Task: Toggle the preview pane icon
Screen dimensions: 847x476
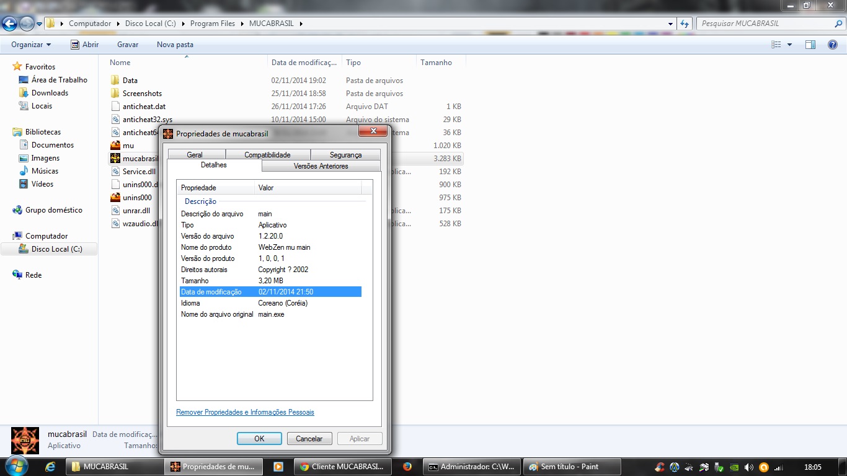Action: [x=810, y=45]
